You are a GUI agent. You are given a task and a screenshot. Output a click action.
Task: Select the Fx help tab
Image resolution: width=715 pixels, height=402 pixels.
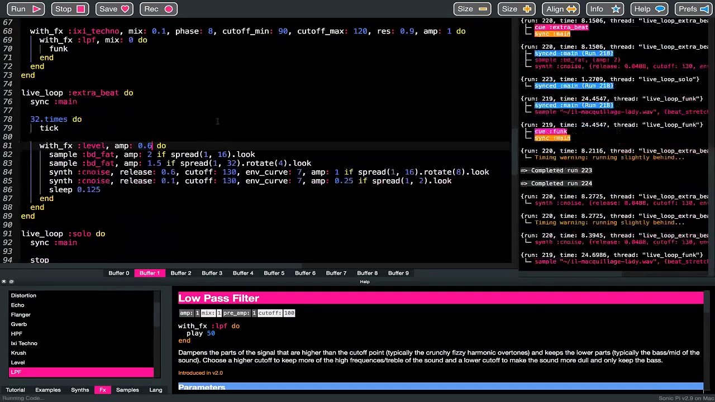[x=103, y=390]
